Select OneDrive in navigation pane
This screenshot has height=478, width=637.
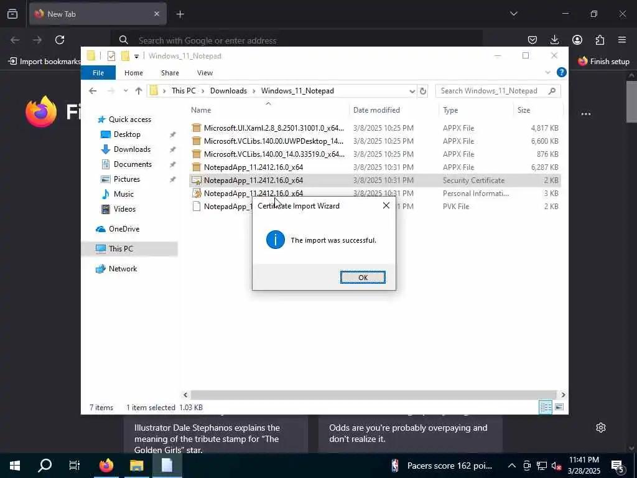click(x=124, y=229)
